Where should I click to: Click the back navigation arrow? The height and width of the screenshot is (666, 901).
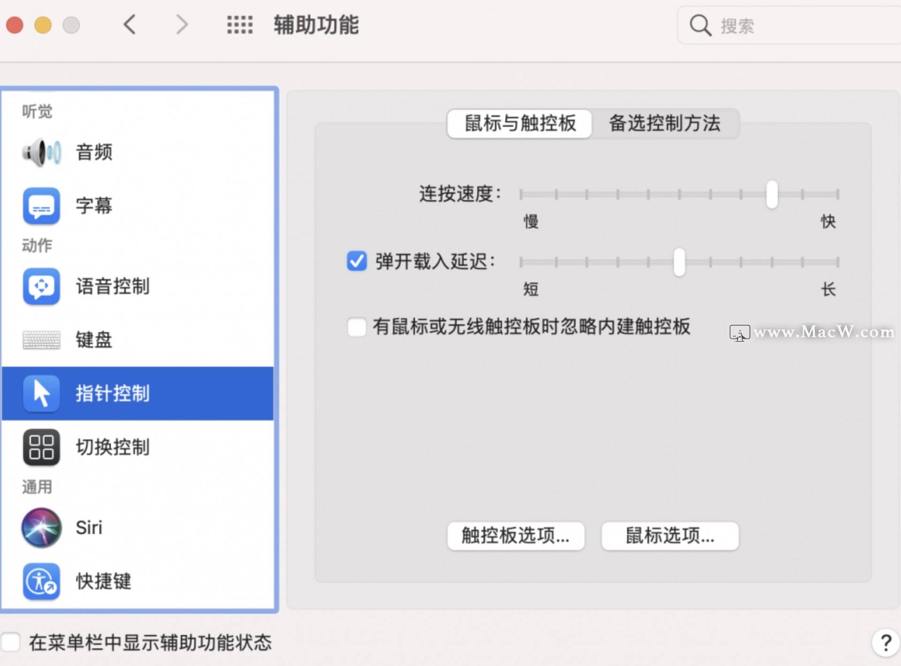130,25
